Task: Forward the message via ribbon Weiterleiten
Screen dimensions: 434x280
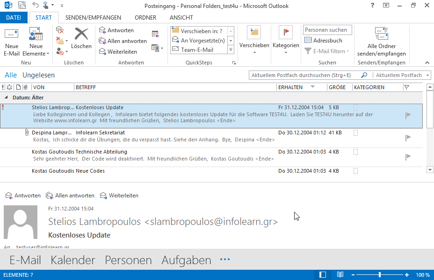Action: point(118,52)
